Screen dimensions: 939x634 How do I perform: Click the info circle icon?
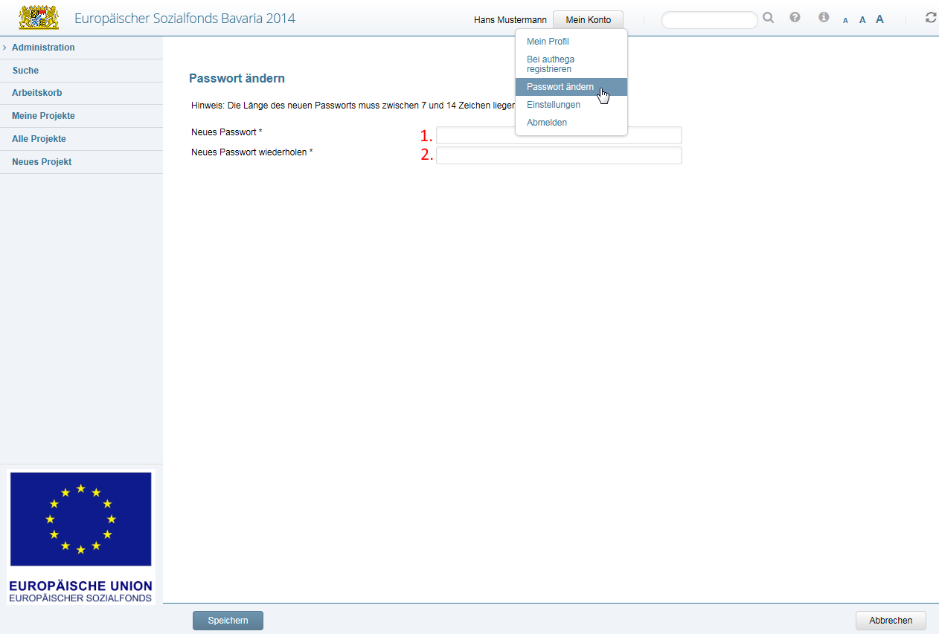pos(824,17)
